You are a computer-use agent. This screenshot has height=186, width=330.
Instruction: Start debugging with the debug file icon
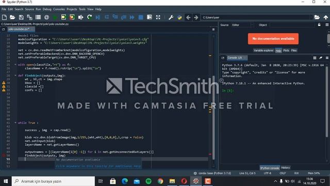[x=98, y=17]
